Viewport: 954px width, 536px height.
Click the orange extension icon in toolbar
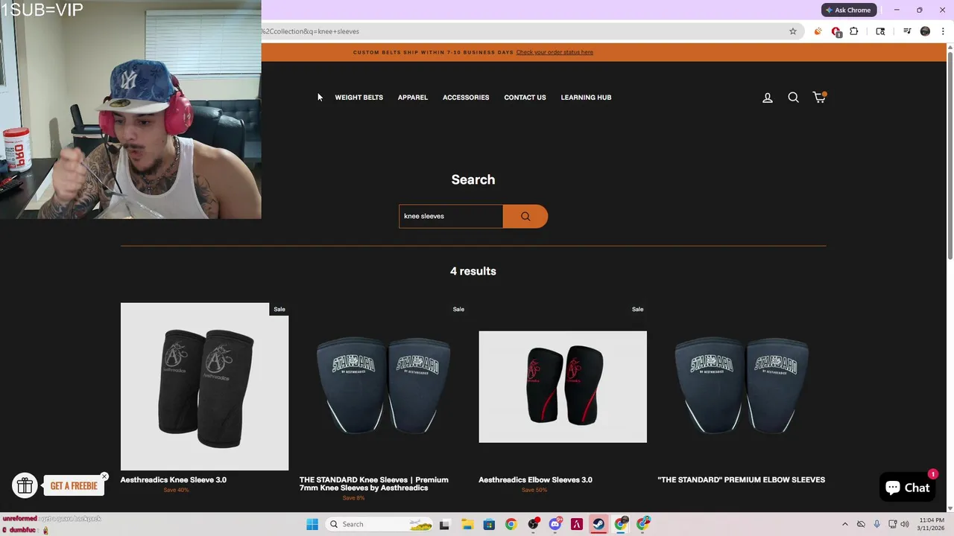(x=818, y=31)
